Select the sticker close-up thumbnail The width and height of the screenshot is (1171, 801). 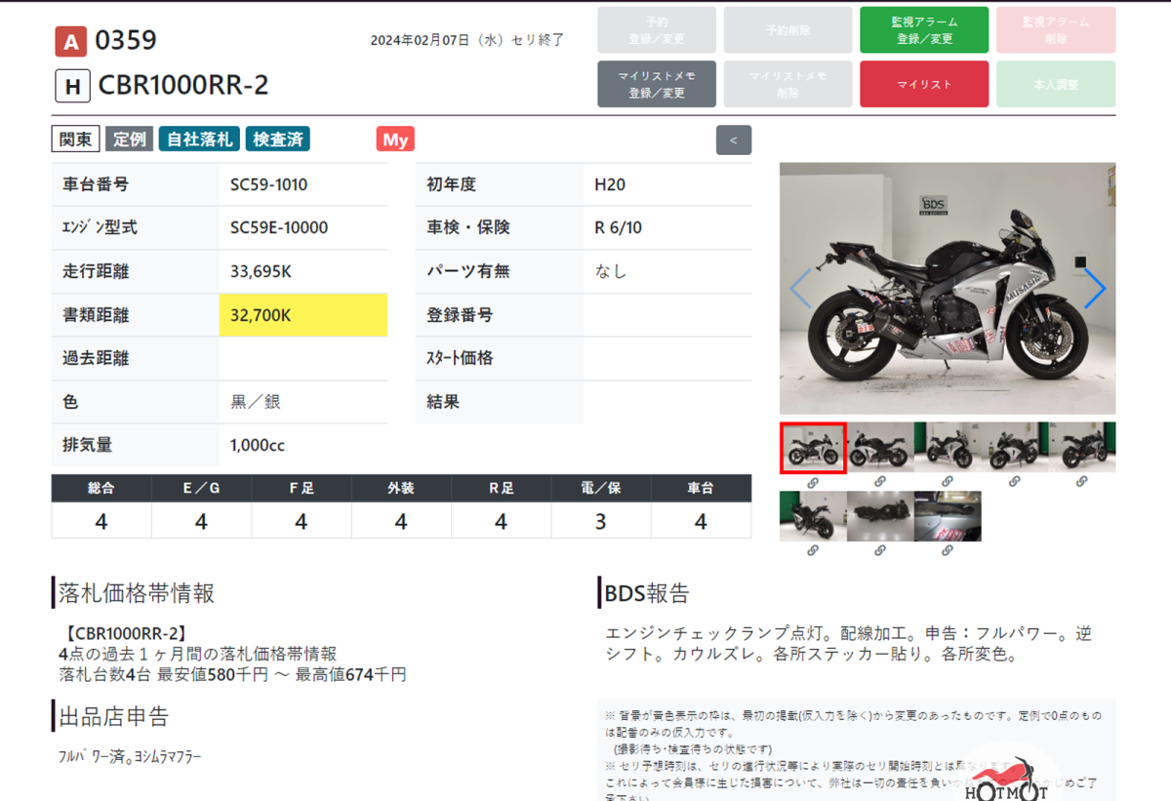click(x=948, y=516)
